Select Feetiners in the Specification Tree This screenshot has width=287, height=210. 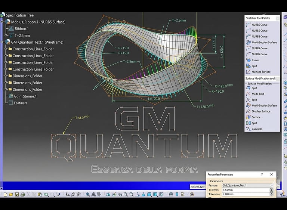tap(20, 103)
